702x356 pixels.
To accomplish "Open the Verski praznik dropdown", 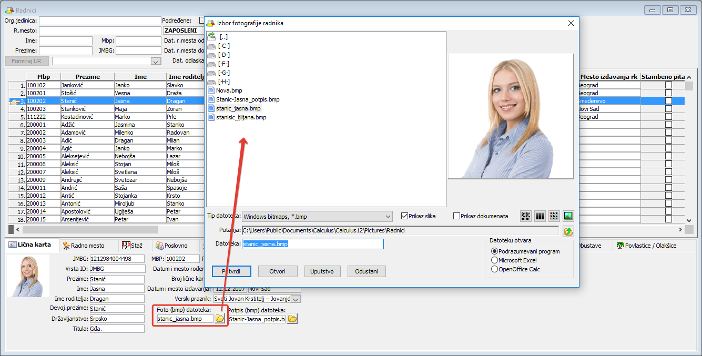I will [296, 299].
